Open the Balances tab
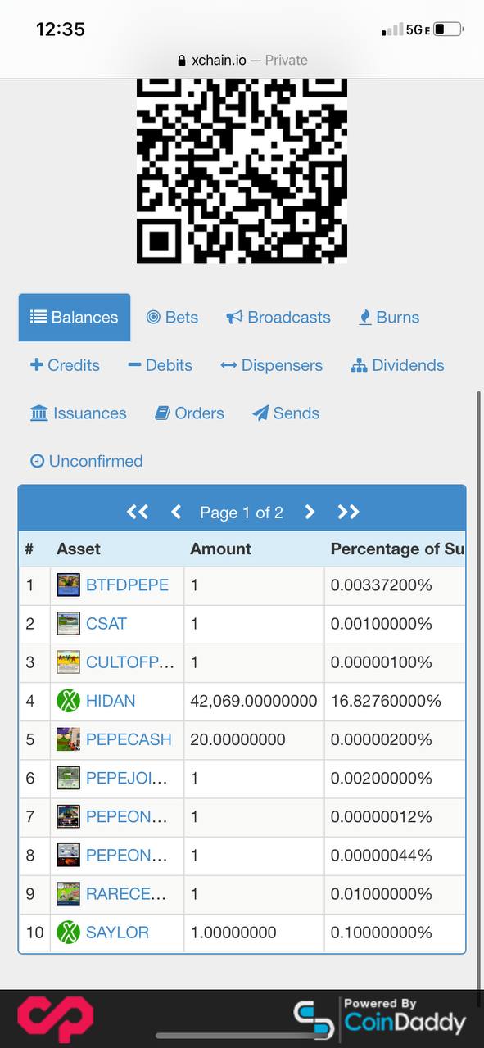 (x=75, y=317)
